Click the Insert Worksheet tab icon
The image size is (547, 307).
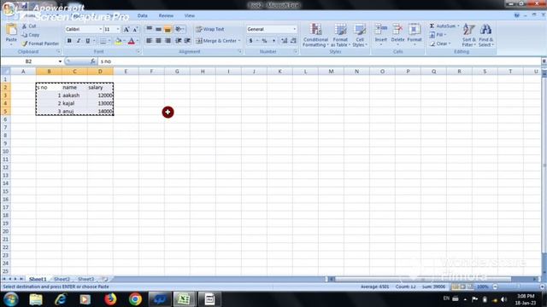coord(105,279)
